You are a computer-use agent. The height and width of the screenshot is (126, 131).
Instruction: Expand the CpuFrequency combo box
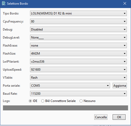point(78,21)
